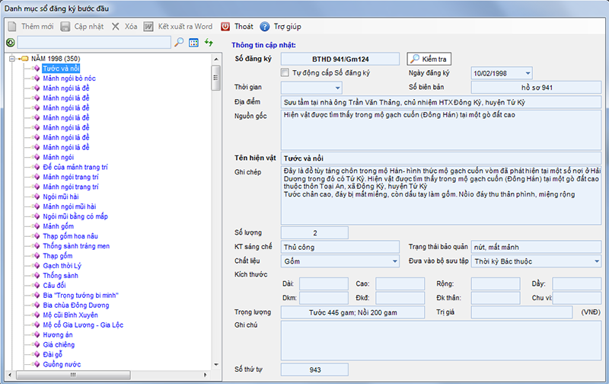Click the Số lượng field

coord(314,233)
